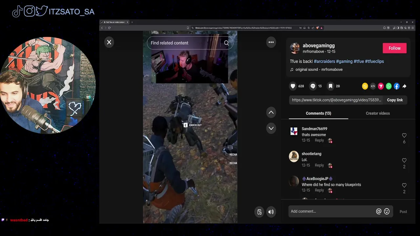
Task: Click the Brave shields icon in address bar
Action: coord(317,28)
